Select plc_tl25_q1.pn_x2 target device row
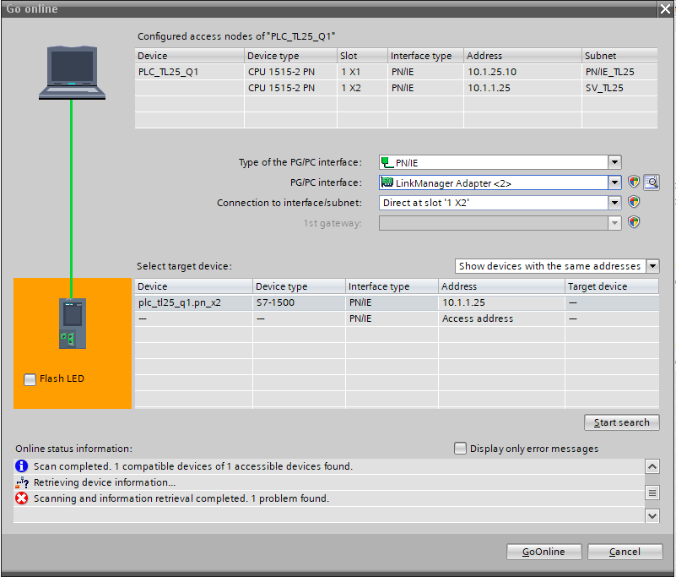Screen dimensions: 676x577 397,302
